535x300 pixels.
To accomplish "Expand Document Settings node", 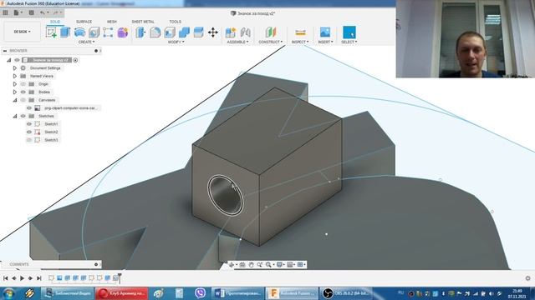I will (15, 68).
